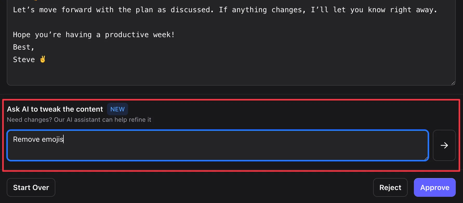Click the line starting with 'Hope you're having'
The width and height of the screenshot is (463, 203).
tap(94, 35)
